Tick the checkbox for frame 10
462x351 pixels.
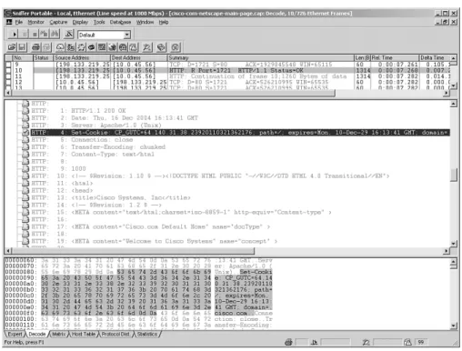8,70
